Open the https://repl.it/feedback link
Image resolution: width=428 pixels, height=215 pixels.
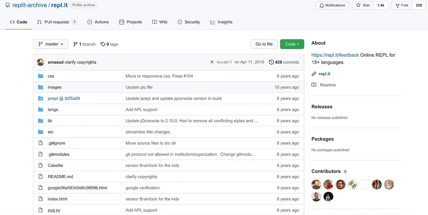point(335,55)
